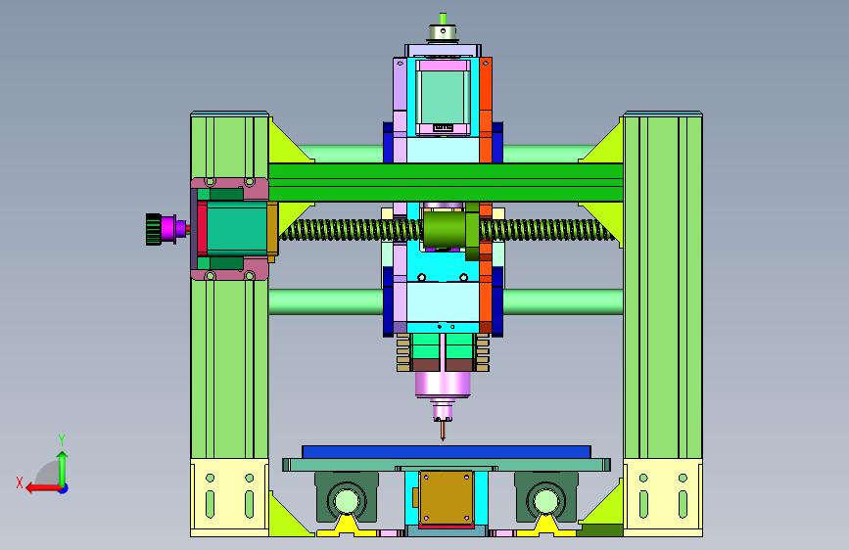The height and width of the screenshot is (550, 849).
Task: Select the pink spindle body above the cutter
Action: [x=443, y=385]
